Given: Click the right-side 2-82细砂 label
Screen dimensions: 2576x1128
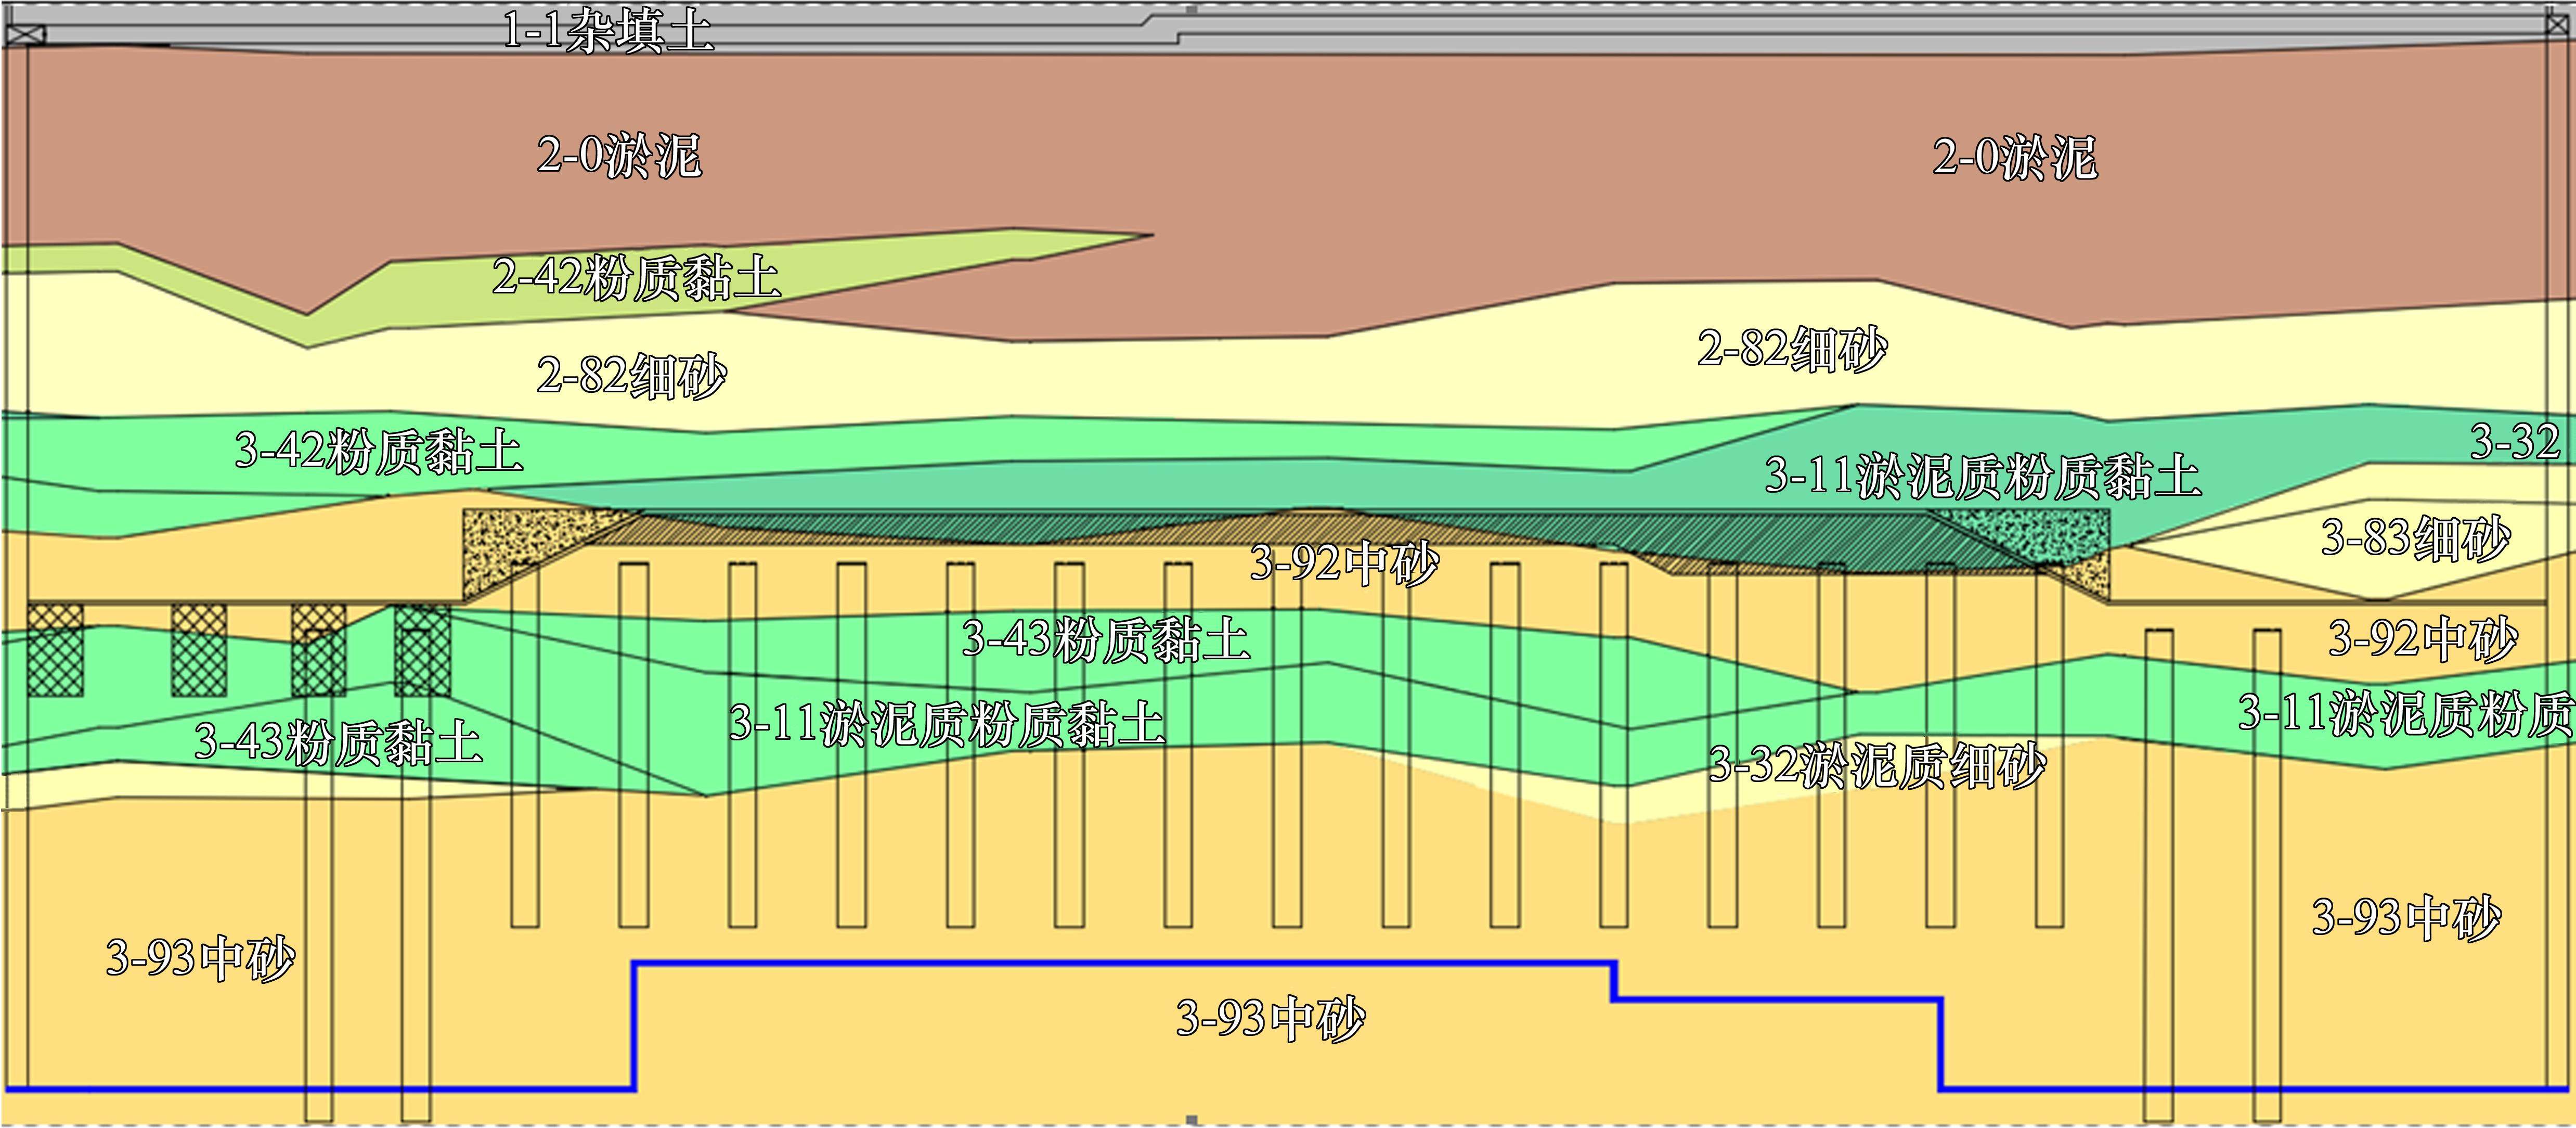Looking at the screenshot, I should click(1792, 349).
